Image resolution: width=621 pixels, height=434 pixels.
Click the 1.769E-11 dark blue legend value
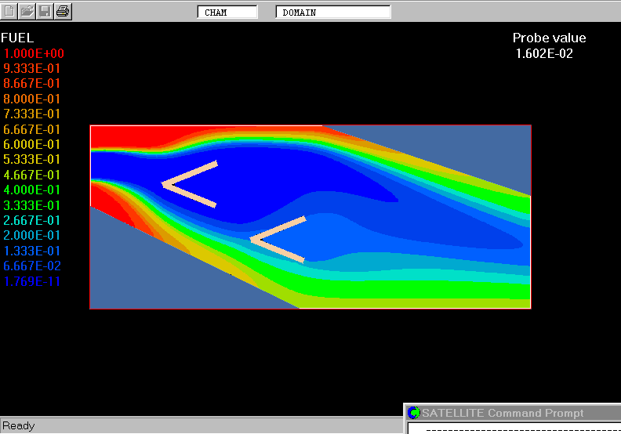[32, 281]
